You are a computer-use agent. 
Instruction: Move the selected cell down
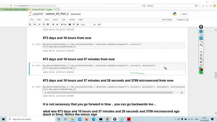coord(57,24)
